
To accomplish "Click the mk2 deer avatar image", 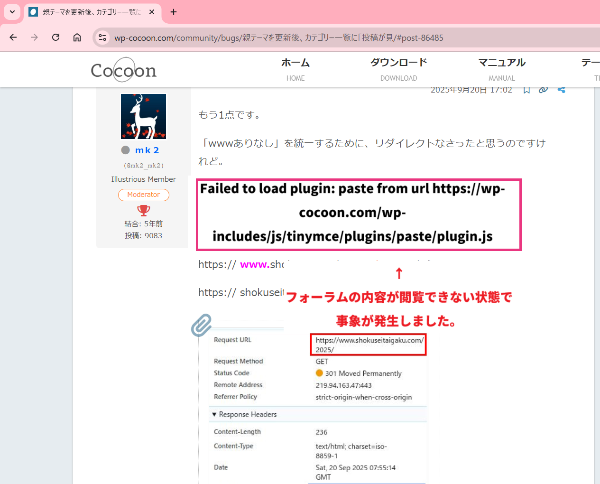I will tap(143, 116).
